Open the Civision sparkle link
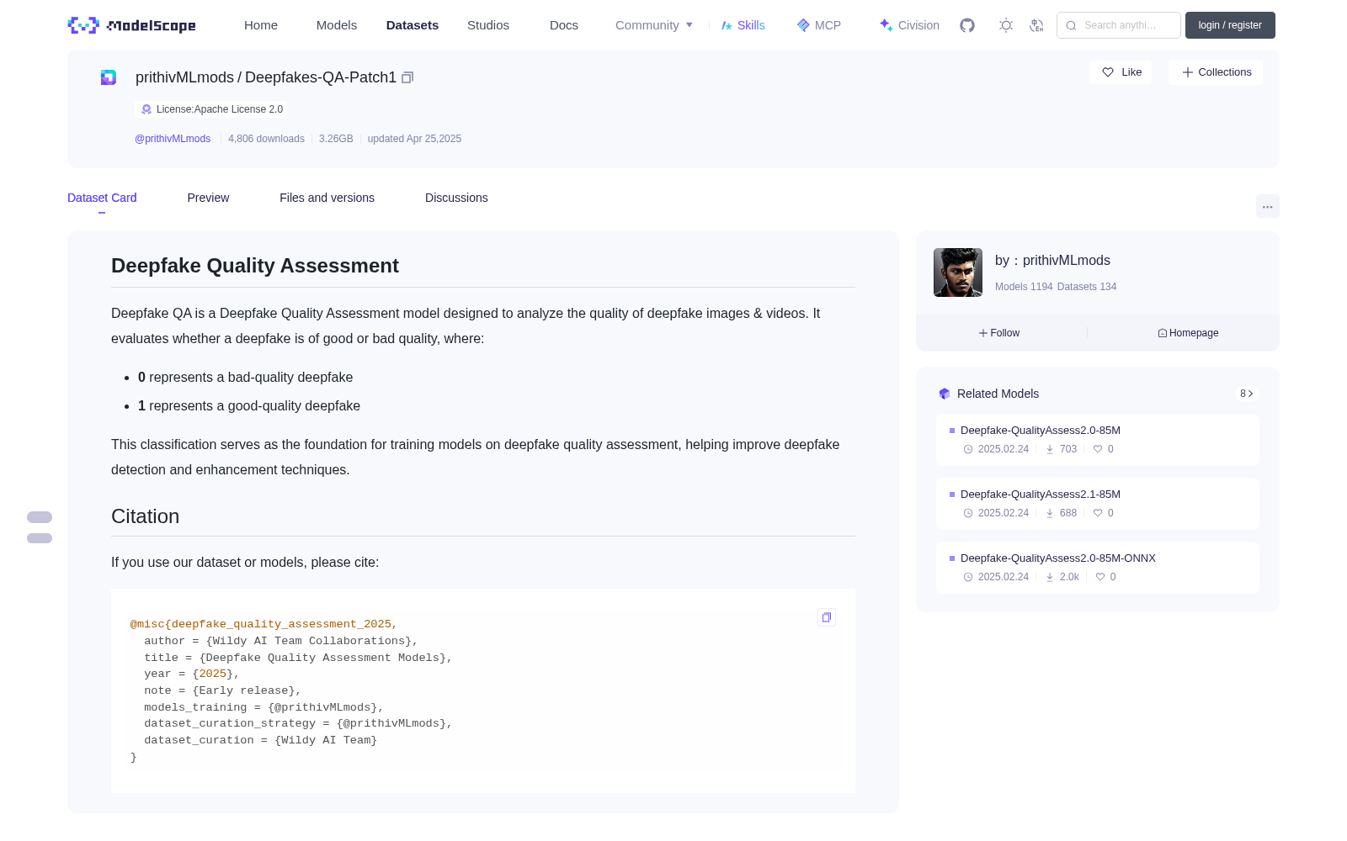 click(x=909, y=25)
